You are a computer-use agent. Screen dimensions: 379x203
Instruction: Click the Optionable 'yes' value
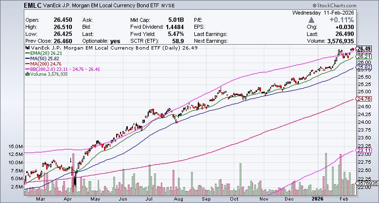tap(115, 41)
